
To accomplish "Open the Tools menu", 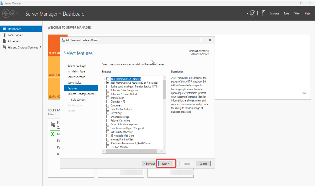I will 287,14.
